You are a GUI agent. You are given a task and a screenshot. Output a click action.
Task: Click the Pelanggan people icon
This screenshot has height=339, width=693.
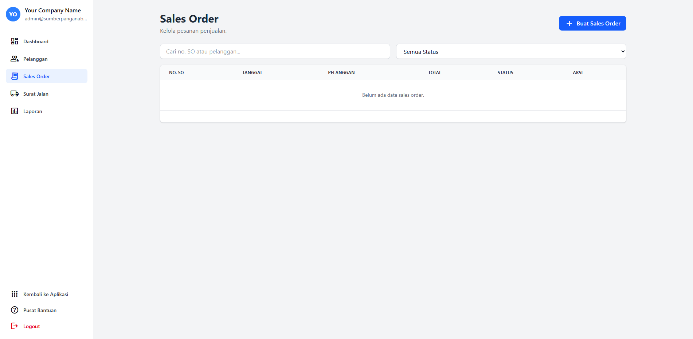coord(15,59)
